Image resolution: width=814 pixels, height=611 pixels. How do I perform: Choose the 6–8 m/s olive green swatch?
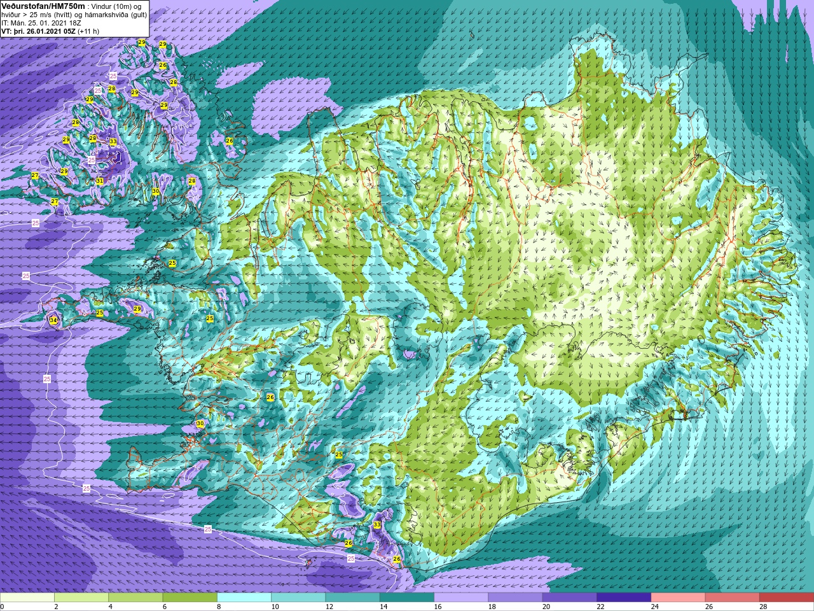190,598
